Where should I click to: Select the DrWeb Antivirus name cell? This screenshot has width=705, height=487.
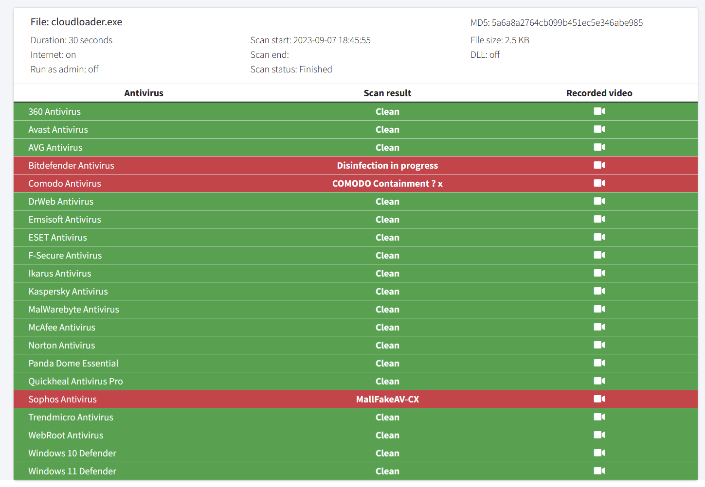[x=61, y=201]
